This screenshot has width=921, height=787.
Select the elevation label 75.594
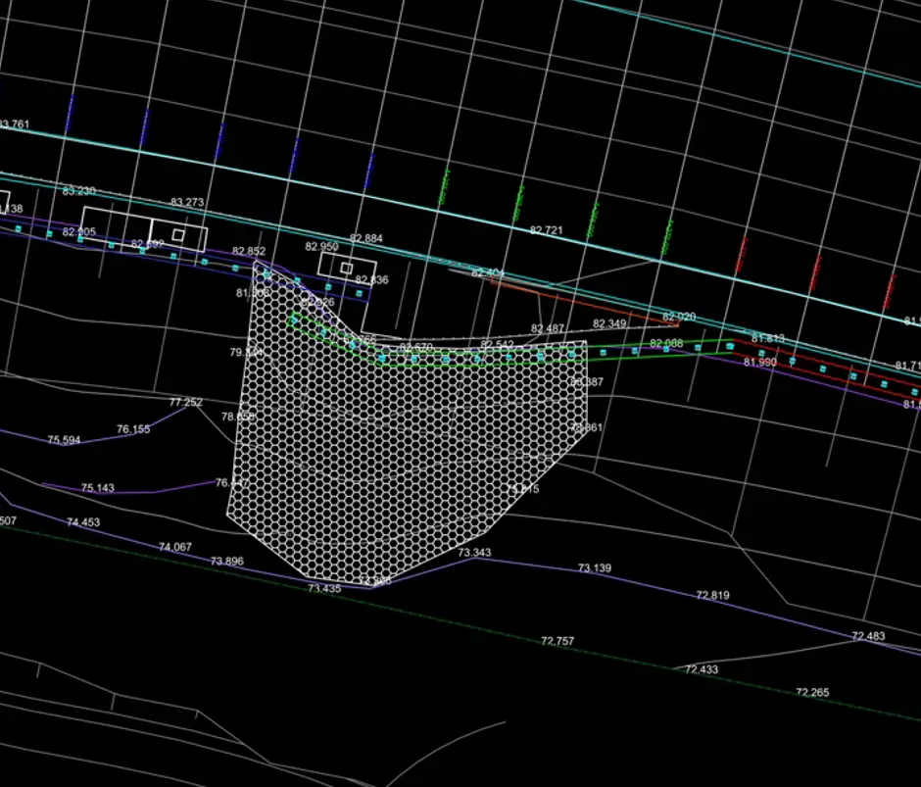tap(64, 440)
